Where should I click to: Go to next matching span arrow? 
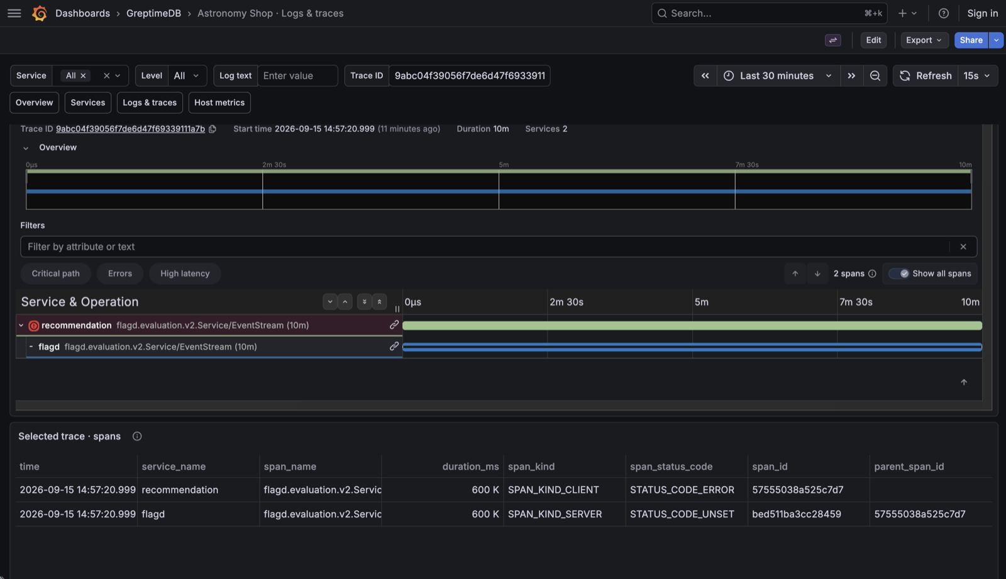817,273
